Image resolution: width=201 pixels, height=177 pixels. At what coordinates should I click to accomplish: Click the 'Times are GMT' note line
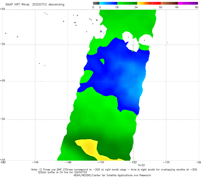click(114, 170)
